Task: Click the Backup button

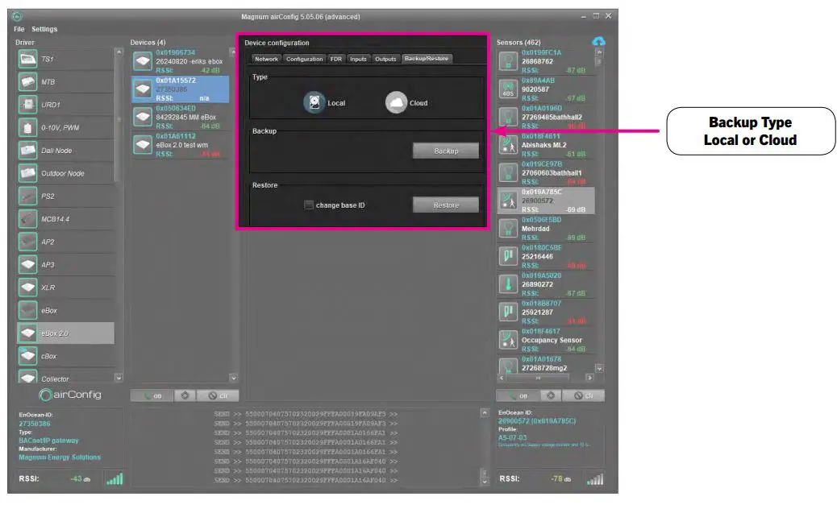Action: [x=446, y=151]
